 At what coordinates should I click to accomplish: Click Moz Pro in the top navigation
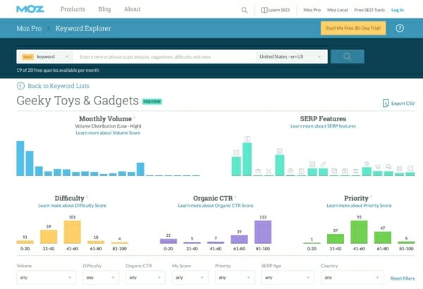coord(312,10)
